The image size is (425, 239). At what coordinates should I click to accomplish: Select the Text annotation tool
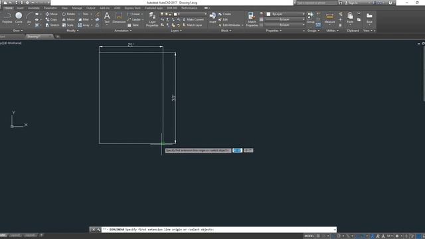[x=107, y=18]
